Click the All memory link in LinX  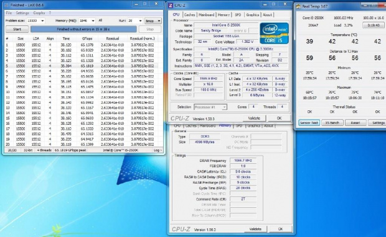click(x=100, y=20)
